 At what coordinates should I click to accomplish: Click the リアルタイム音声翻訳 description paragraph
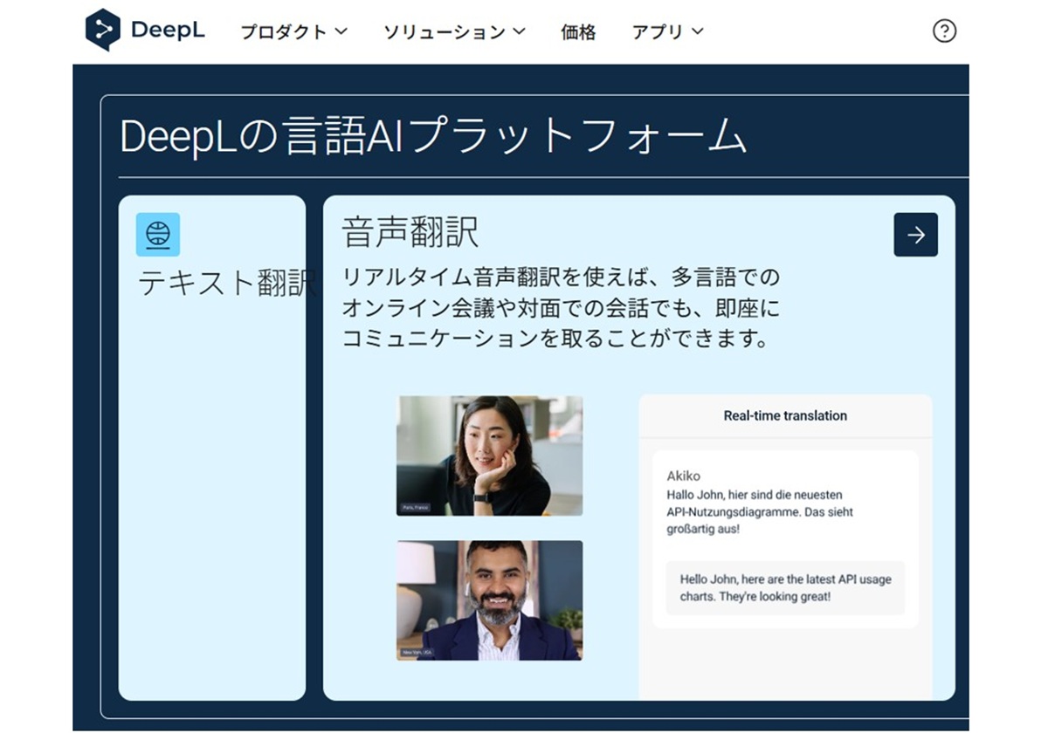tap(560, 309)
